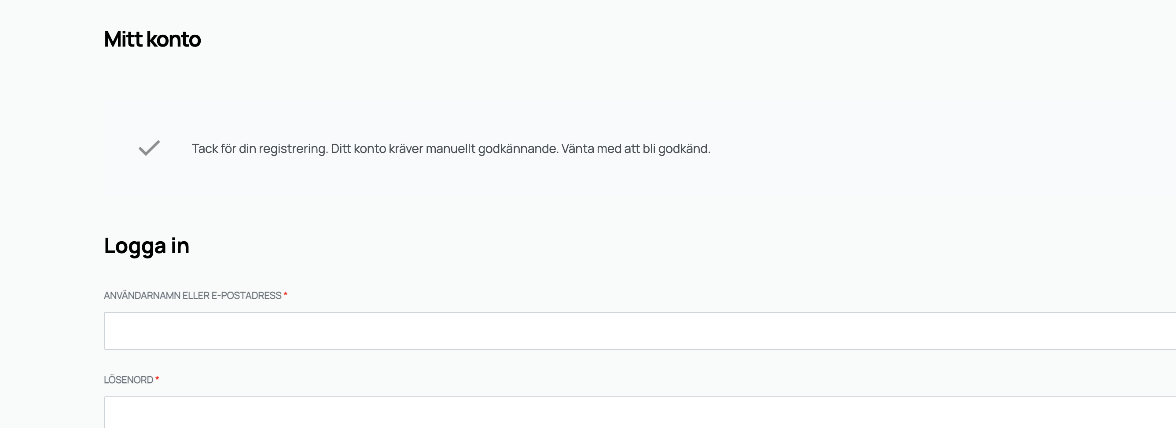Click the word 'E-POSTADRESS' in the label
Viewport: 1176px width, 428px height.
click(246, 295)
